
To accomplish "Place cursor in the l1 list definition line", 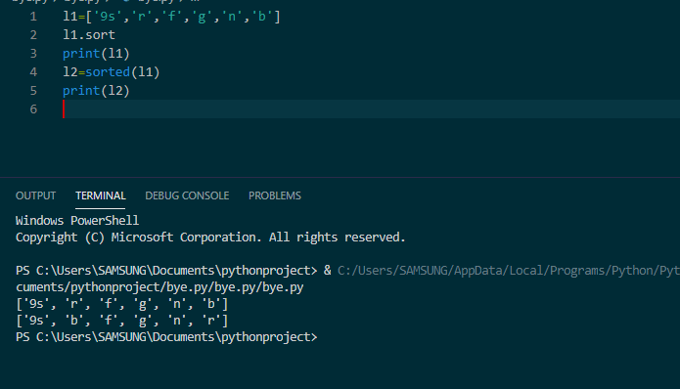I will 172,17.
